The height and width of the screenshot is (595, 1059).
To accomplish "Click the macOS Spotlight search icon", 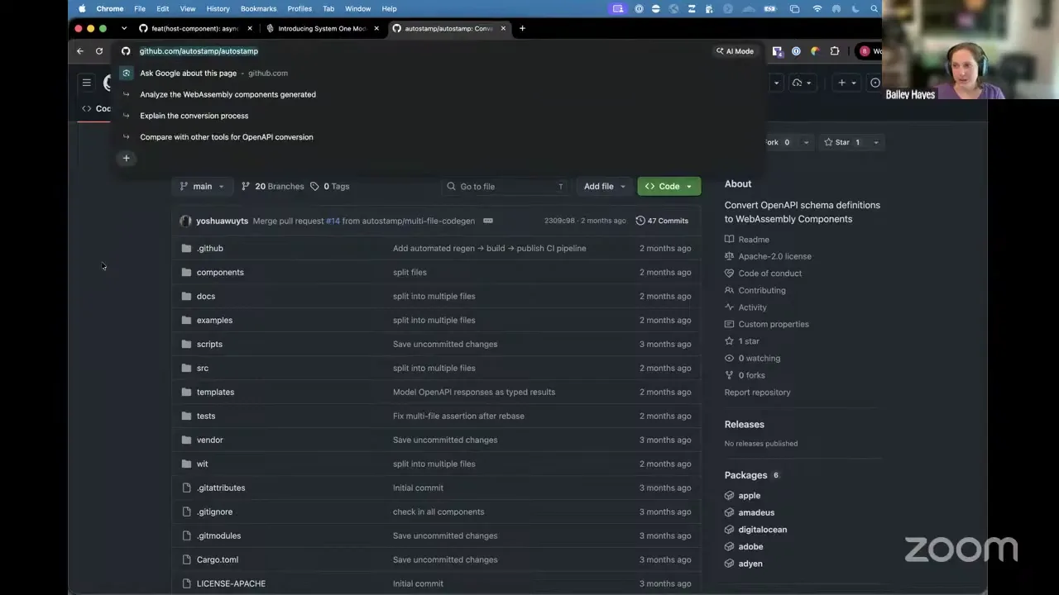I will 874,8.
